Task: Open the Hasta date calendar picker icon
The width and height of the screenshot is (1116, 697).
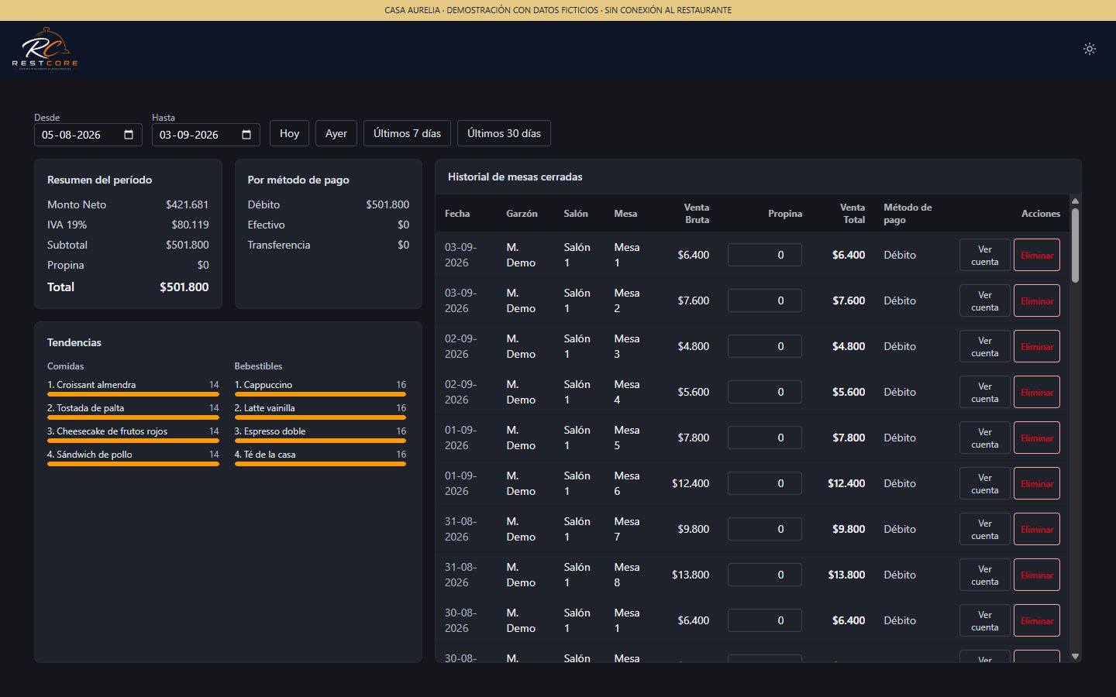Action: point(246,135)
